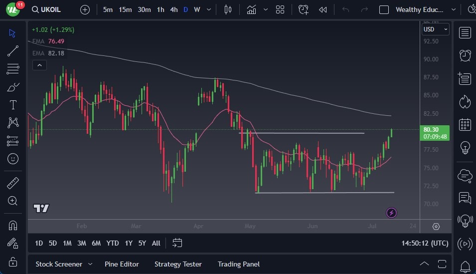Toggle magnet mode snapping
The width and height of the screenshot is (476, 274).
click(x=13, y=225)
